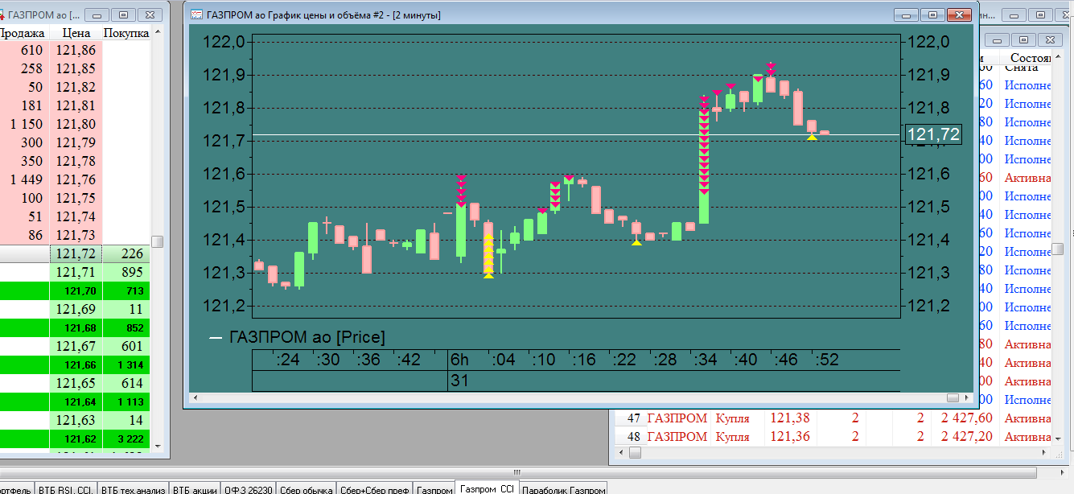Click the chart scrollbar right arrow
1074x494 pixels.
966,397
